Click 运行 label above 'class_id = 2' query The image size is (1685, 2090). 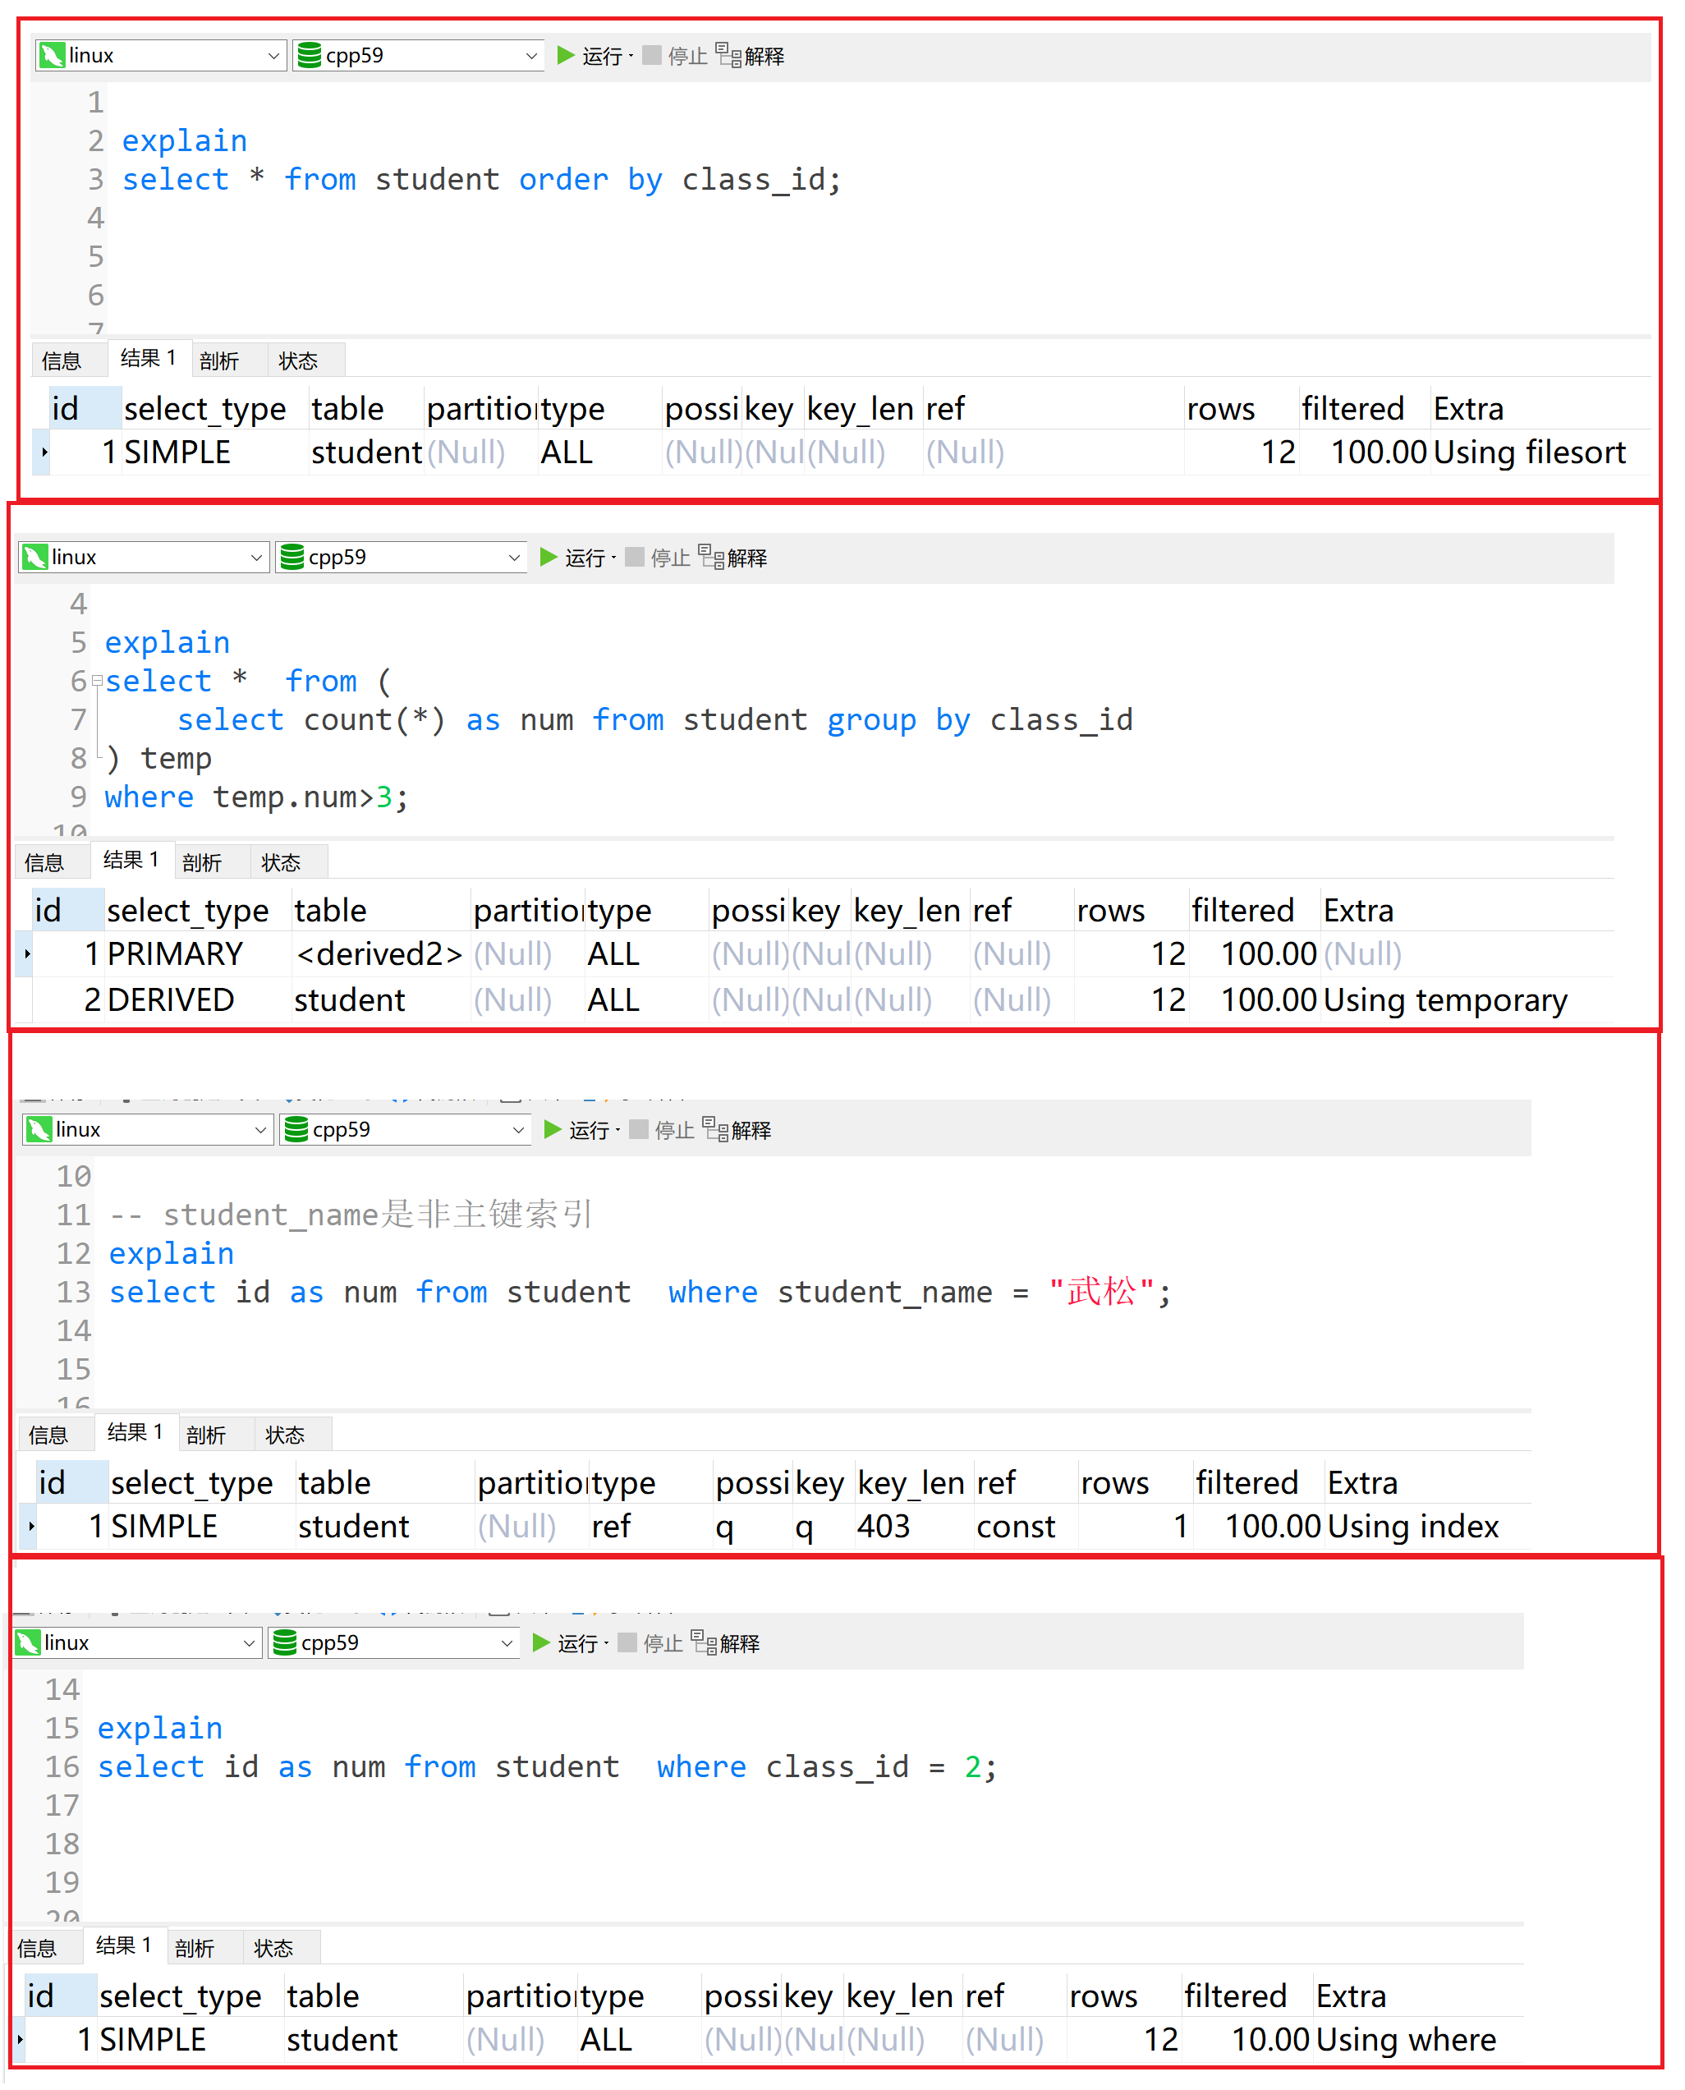click(577, 1644)
